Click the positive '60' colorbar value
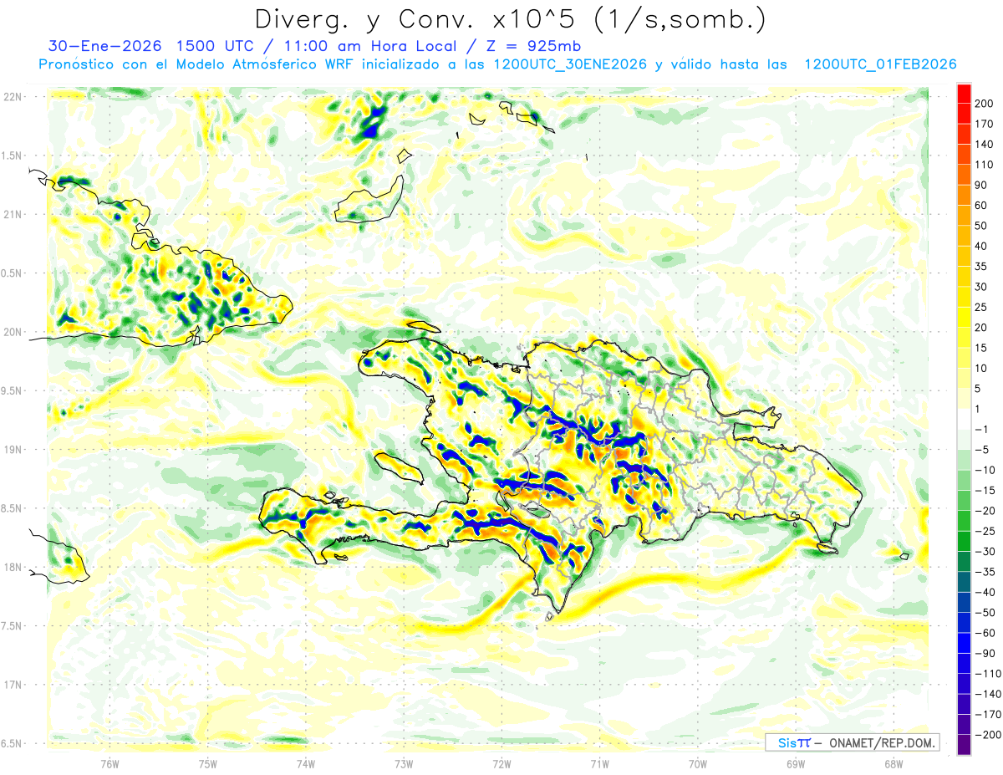This screenshot has height=775, width=1003. tap(982, 206)
